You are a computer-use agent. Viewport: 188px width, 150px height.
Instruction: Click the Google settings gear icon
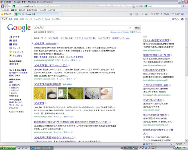[x=182, y=19]
